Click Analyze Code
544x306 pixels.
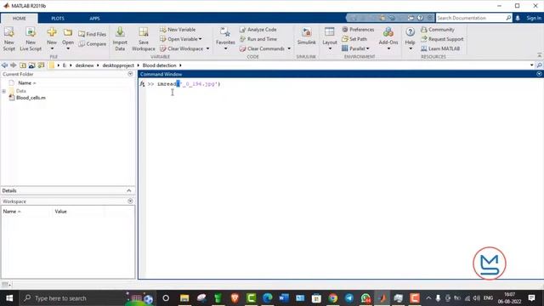[258, 30]
